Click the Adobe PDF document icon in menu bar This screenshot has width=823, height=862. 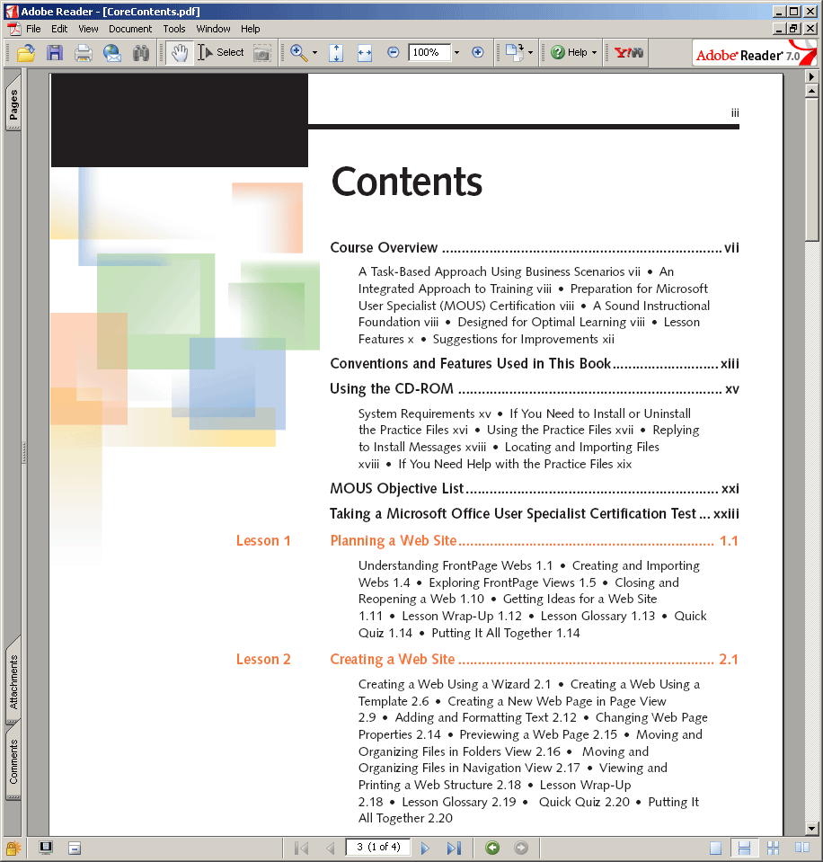pyautogui.click(x=13, y=29)
